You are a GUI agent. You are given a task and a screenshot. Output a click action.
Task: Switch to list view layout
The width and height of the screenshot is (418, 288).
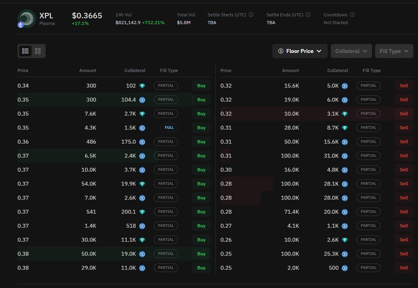pyautogui.click(x=25, y=51)
